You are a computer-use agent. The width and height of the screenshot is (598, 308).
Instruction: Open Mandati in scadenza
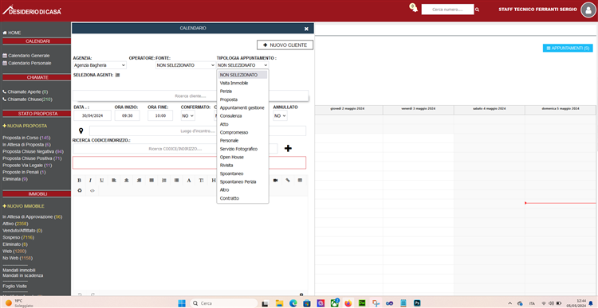pyautogui.click(x=23, y=275)
